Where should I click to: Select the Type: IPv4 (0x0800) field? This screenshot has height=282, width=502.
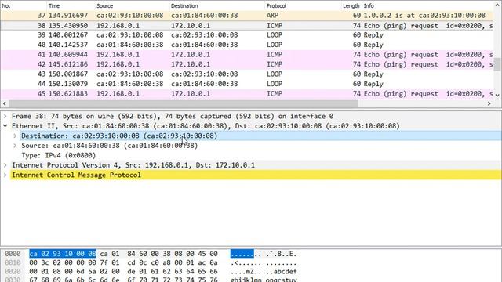tap(59, 155)
